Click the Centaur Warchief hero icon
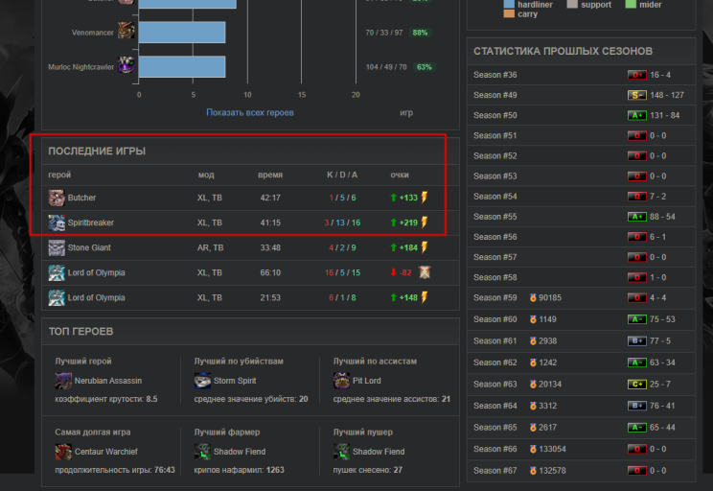Image resolution: width=713 pixels, height=491 pixels. coord(63,452)
